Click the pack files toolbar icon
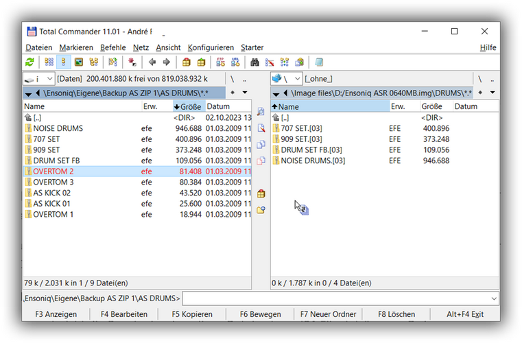This screenshot has width=522, height=343. 187,62
